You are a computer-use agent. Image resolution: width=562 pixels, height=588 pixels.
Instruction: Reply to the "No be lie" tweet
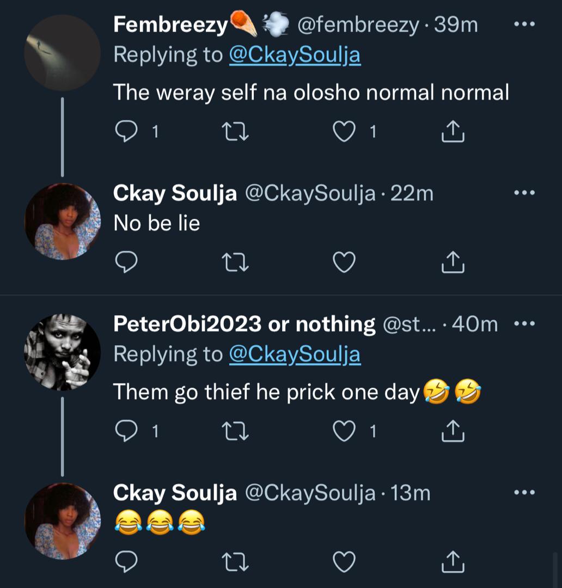pyautogui.click(x=127, y=262)
